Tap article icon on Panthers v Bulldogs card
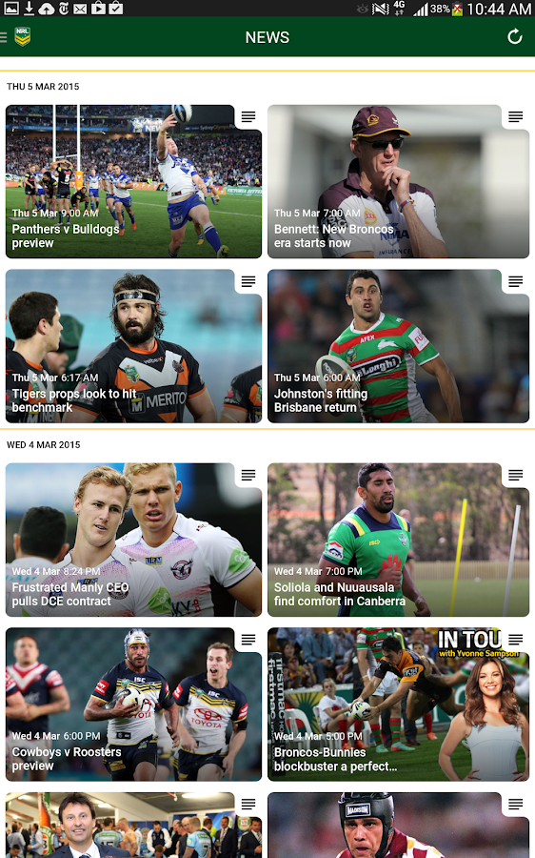The width and height of the screenshot is (535, 858). coord(248,116)
